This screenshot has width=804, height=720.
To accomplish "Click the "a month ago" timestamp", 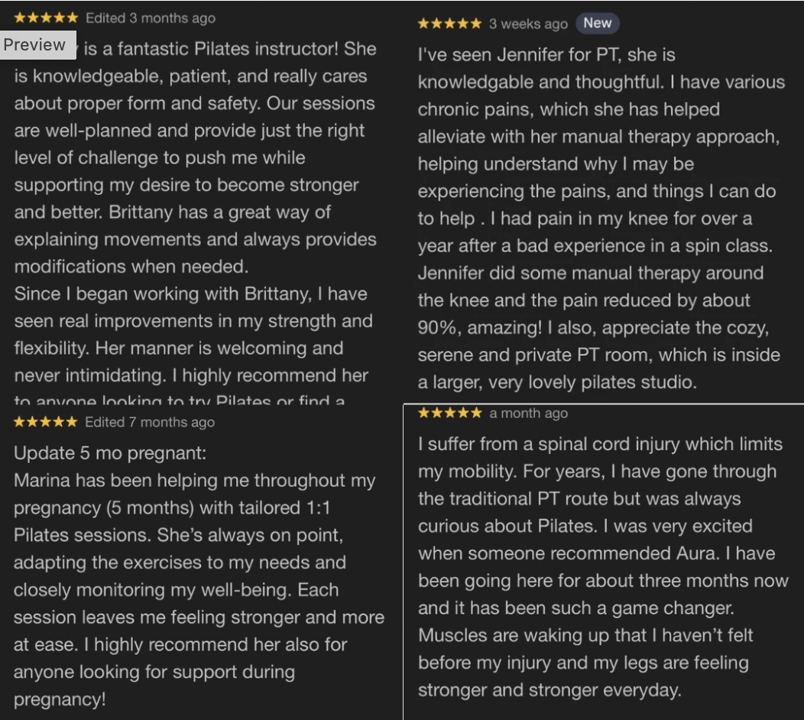I will [529, 414].
